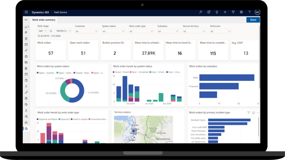Open the fan-shaped sidebar icon
285x160 pixels.
[26, 117]
